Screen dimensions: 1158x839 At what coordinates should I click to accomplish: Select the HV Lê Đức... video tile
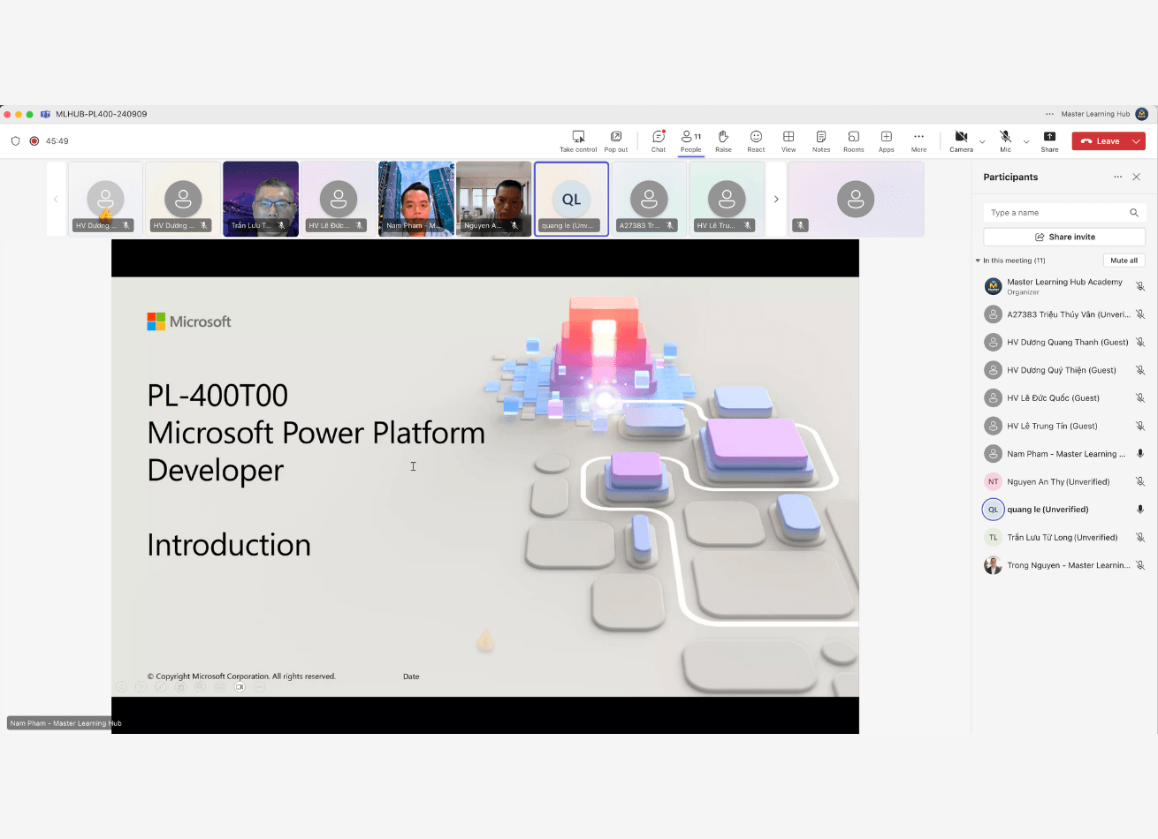coord(339,199)
